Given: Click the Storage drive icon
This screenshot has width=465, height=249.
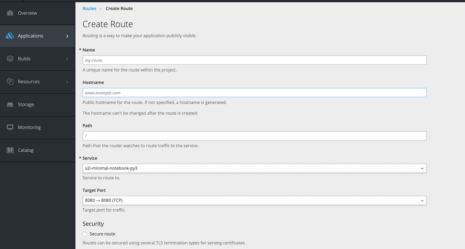Looking at the screenshot, I should (x=10, y=104).
